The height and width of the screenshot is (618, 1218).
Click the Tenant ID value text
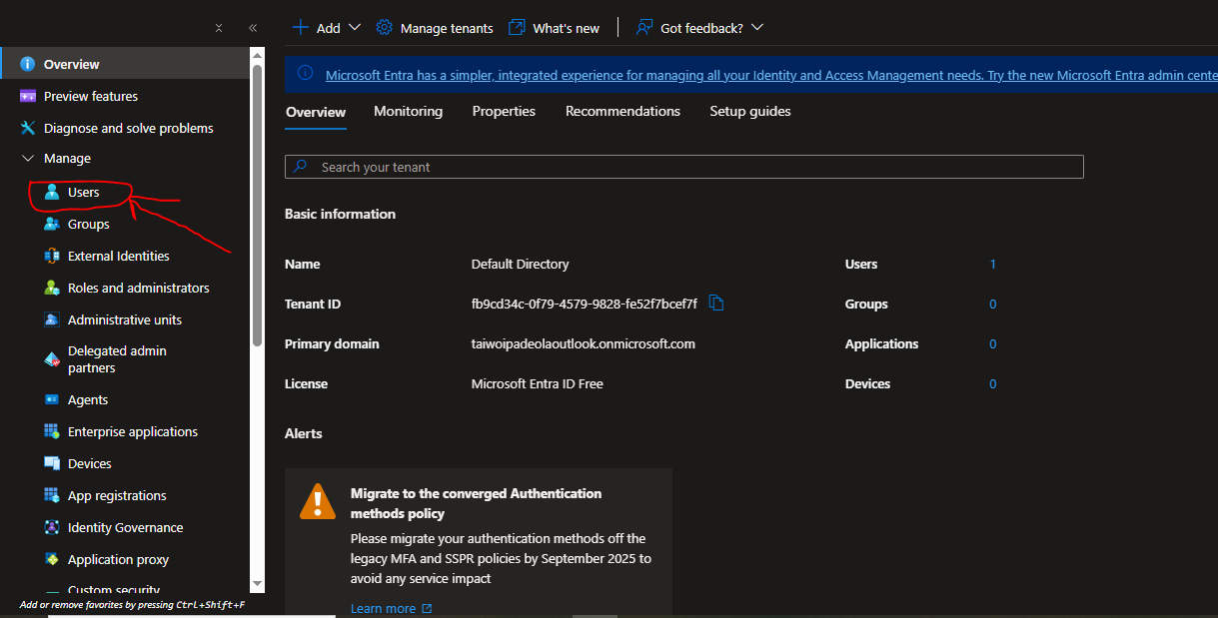[x=585, y=304]
